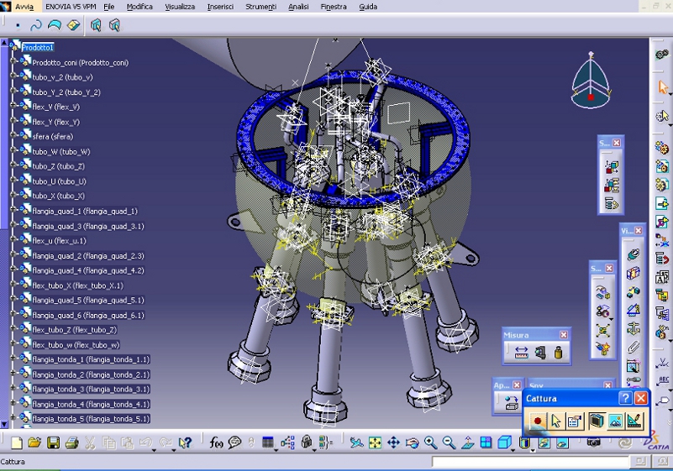Click the Isometric View cube icon
Viewport: 673px width, 471px height.
[504, 442]
